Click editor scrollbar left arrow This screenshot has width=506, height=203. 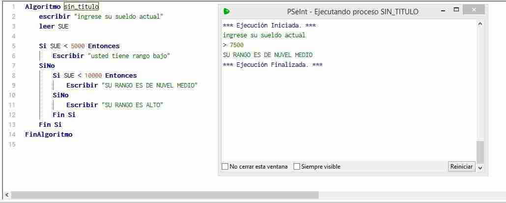(7, 195)
